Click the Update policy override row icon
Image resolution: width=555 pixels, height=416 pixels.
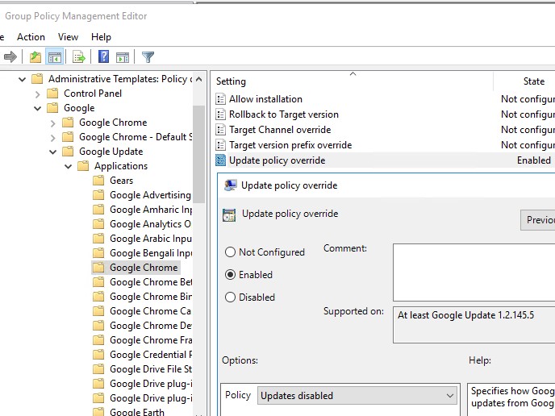click(x=221, y=160)
